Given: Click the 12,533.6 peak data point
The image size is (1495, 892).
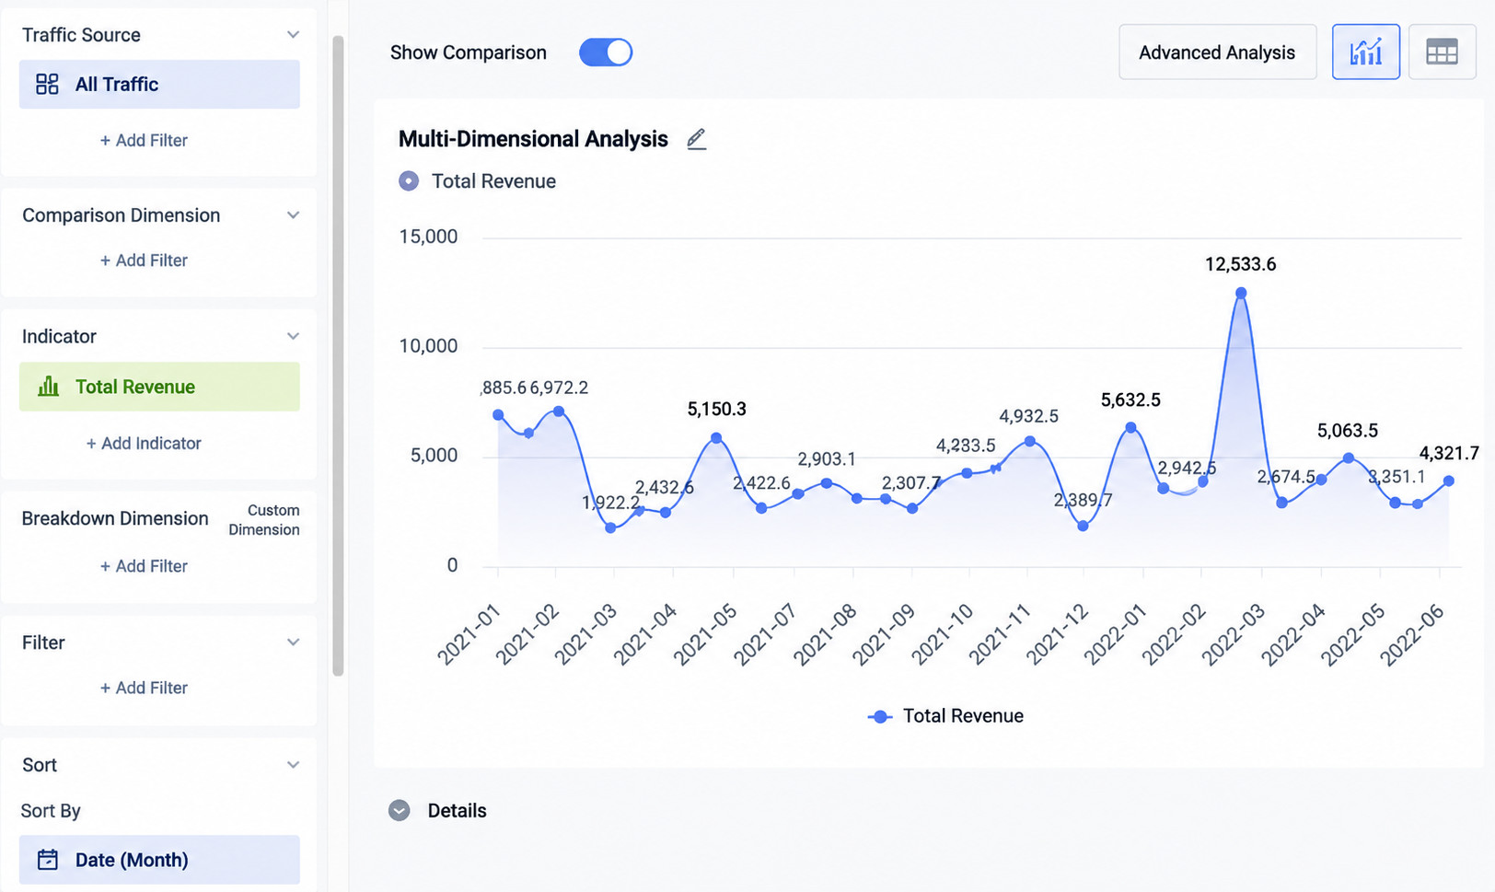Looking at the screenshot, I should (x=1241, y=293).
